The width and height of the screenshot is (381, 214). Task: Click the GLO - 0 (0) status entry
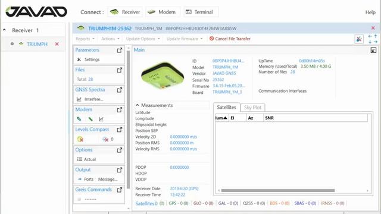coord(203,203)
